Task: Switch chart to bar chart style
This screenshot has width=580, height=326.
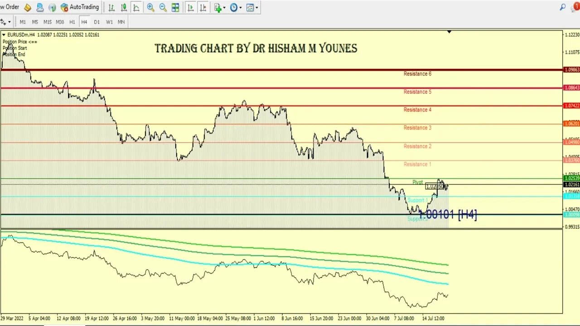Action: point(111,7)
